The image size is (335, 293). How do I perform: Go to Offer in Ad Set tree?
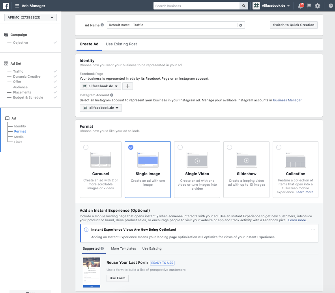point(17,82)
